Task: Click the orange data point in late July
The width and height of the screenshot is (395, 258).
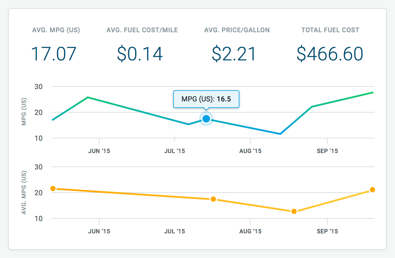Action: tap(213, 199)
